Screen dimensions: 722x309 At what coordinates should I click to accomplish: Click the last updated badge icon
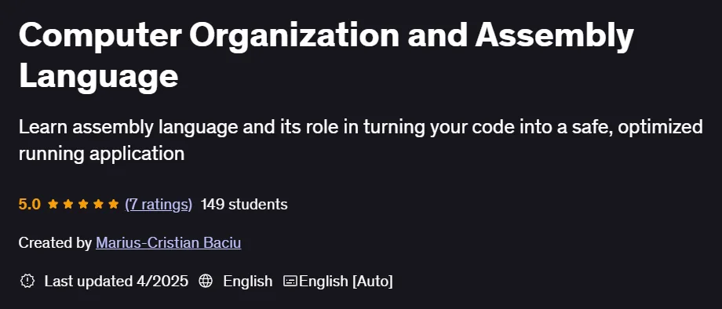[x=27, y=281]
